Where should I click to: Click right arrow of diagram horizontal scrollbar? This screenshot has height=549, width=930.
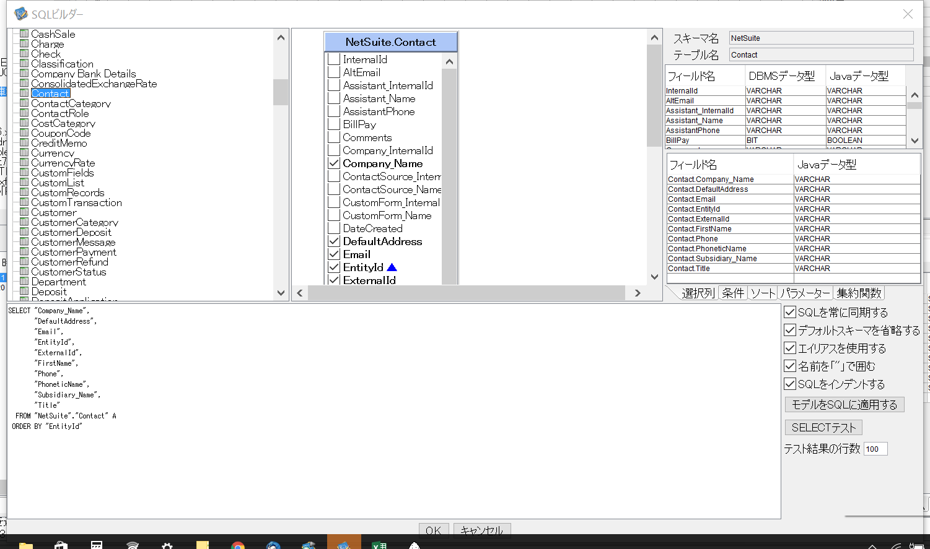click(638, 293)
